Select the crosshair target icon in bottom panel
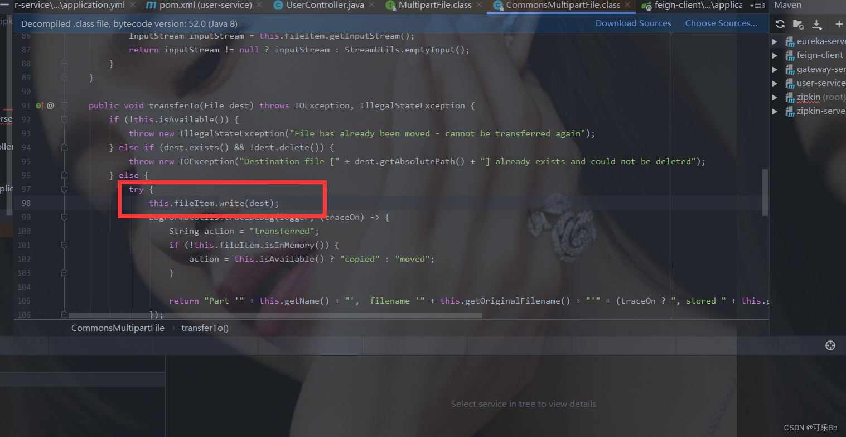This screenshot has height=437, width=846. [x=830, y=345]
